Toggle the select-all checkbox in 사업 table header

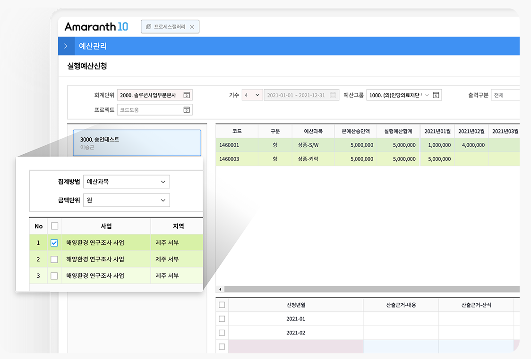click(x=54, y=226)
